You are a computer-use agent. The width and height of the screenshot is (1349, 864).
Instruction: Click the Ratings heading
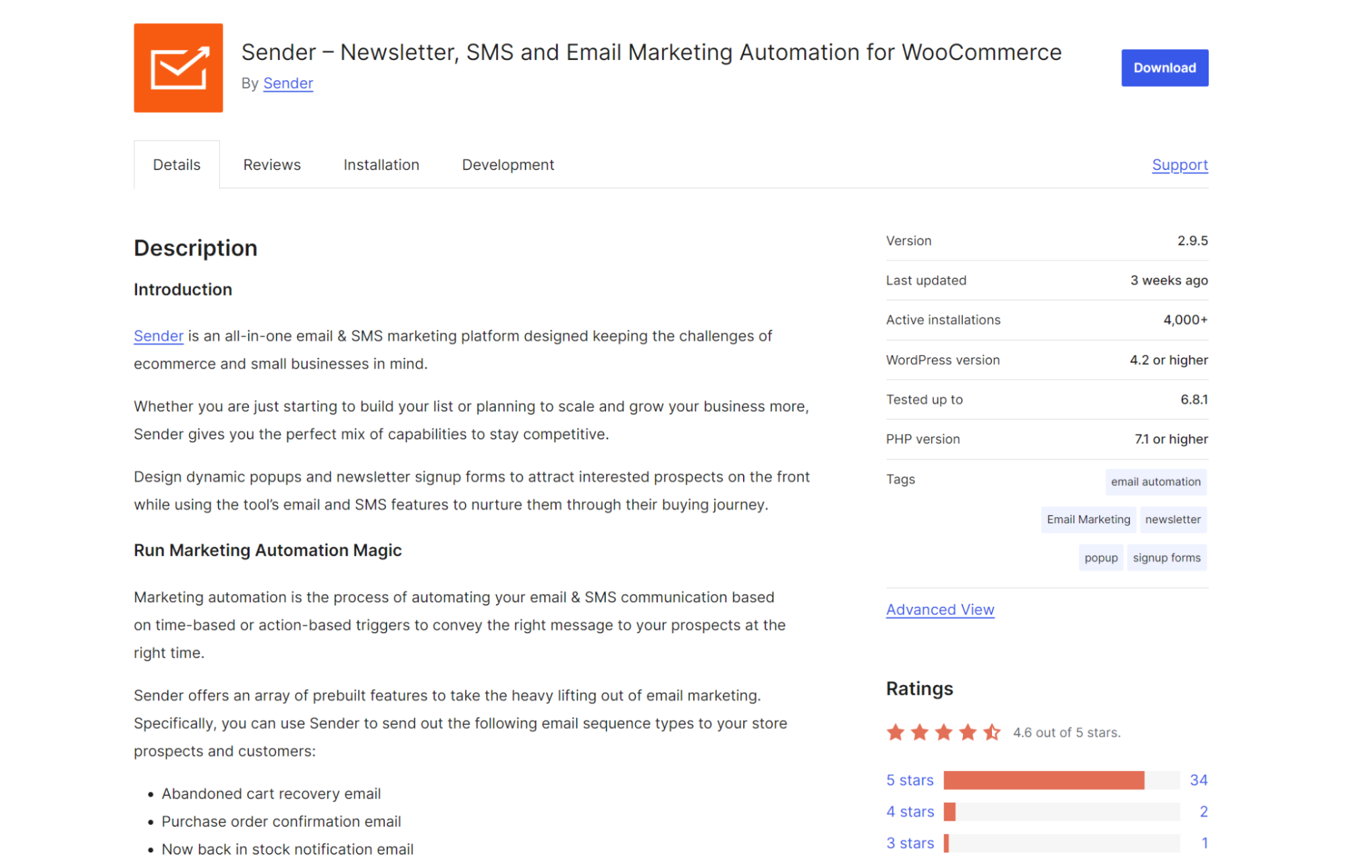click(919, 689)
